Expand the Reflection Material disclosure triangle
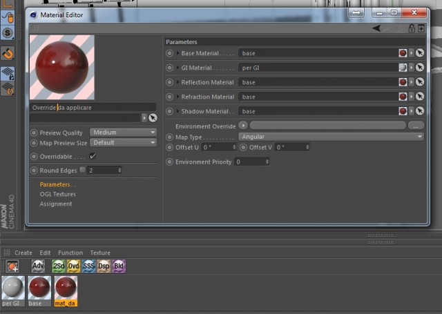 [177, 82]
